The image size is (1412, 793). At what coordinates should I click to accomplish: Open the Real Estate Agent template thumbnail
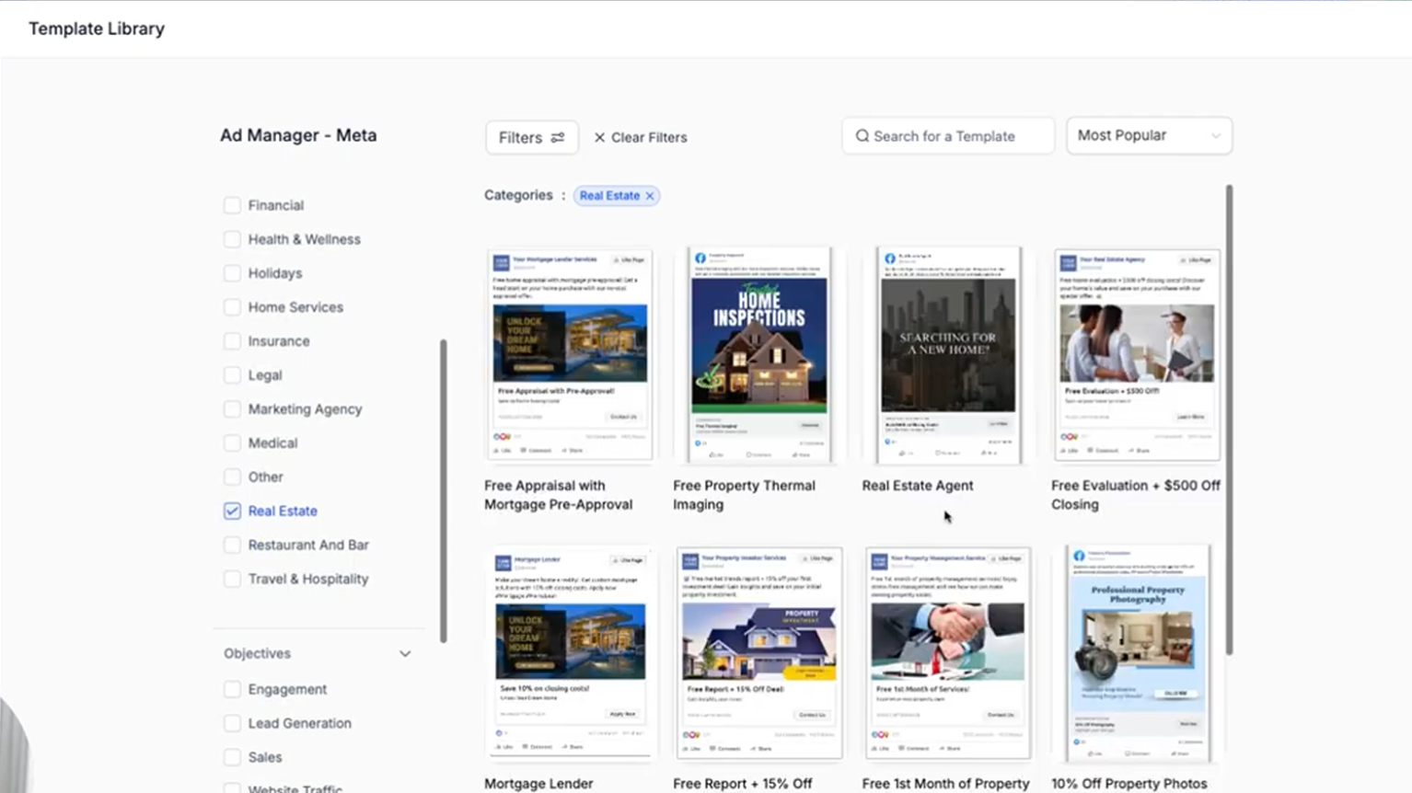[x=948, y=354]
